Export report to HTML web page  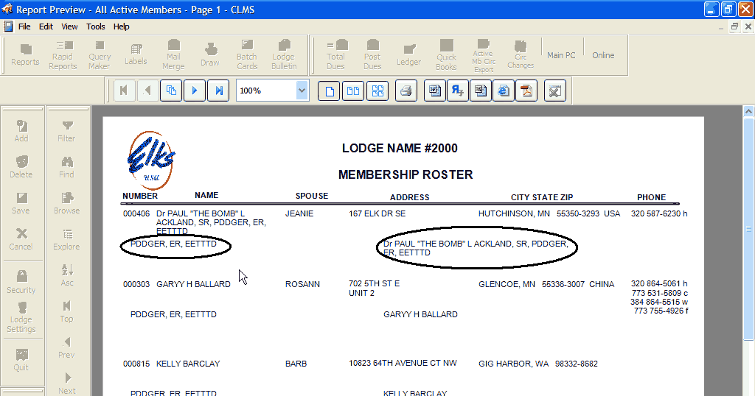pos(504,91)
